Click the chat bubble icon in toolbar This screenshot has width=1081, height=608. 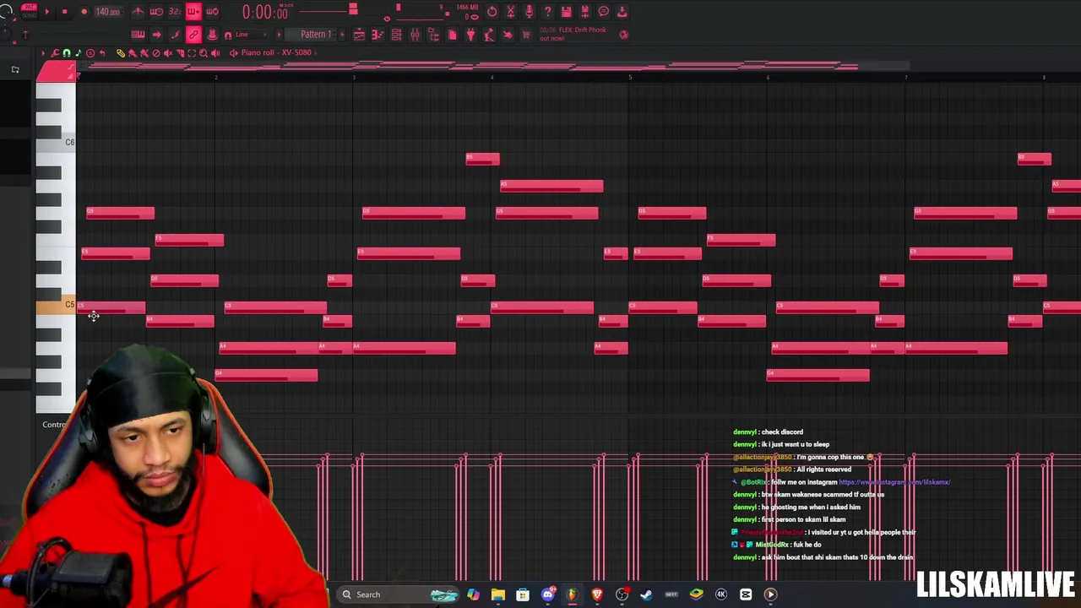point(604,11)
